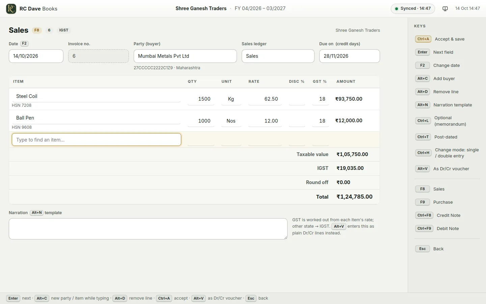Click Ball Pen discount % field

pos(297,121)
